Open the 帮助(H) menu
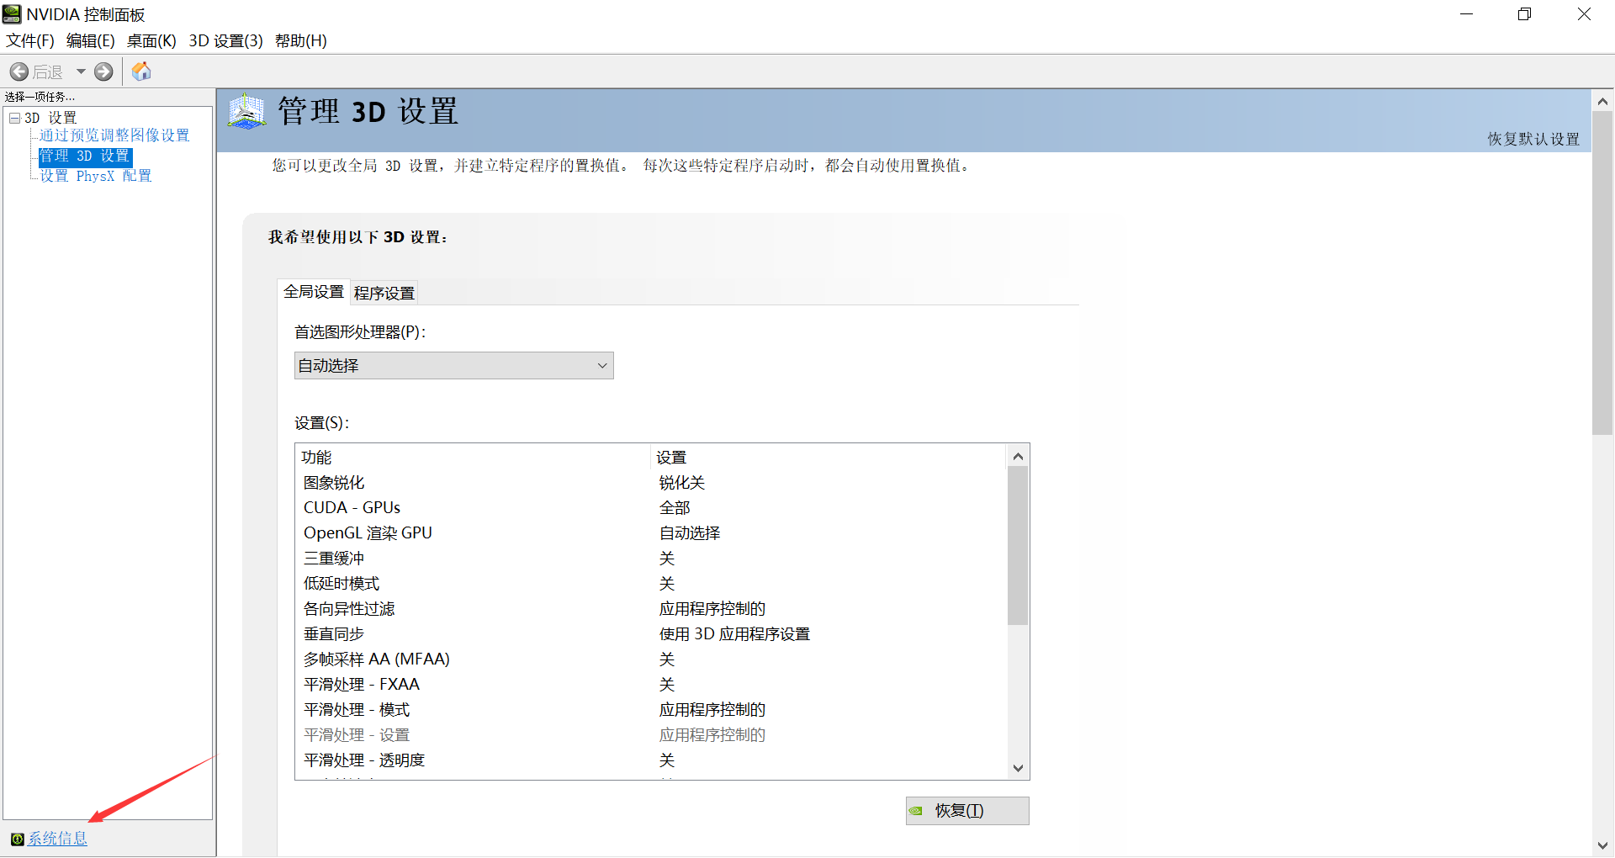 (300, 40)
